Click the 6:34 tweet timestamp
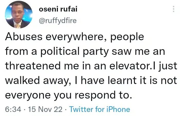This screenshot has width=180, height=116. click(x=13, y=110)
